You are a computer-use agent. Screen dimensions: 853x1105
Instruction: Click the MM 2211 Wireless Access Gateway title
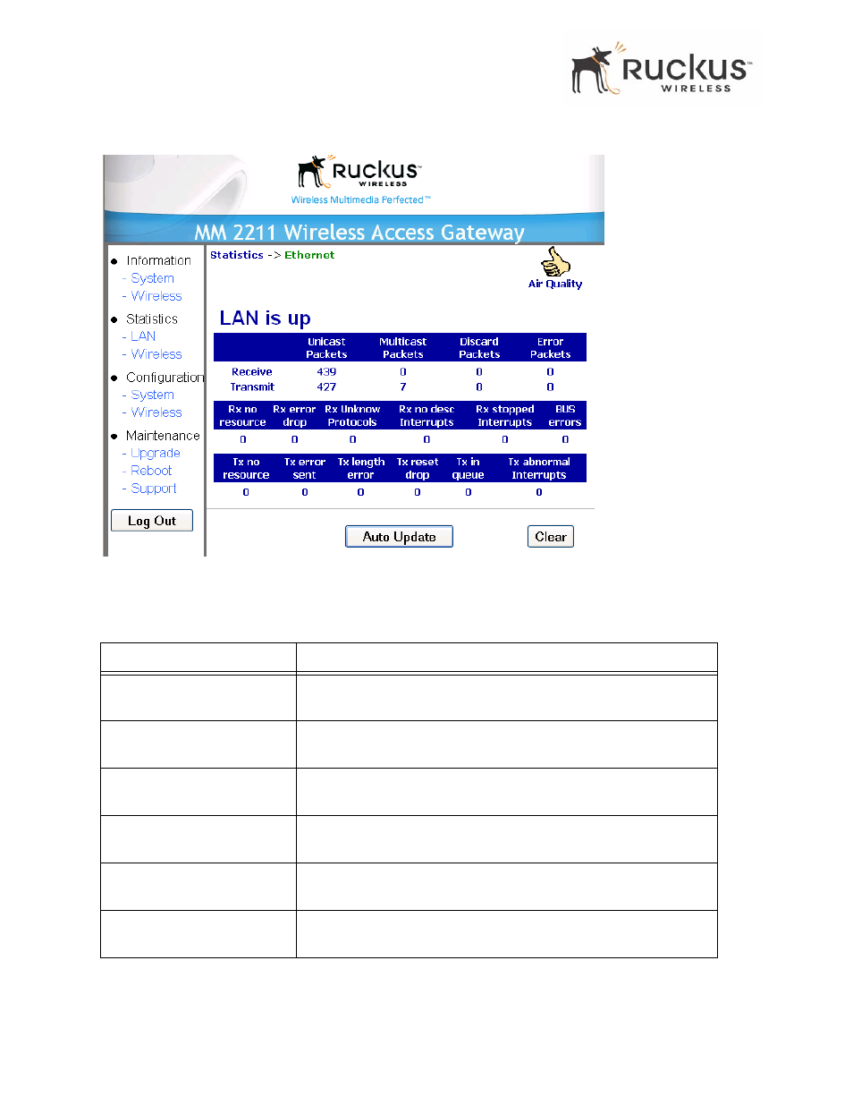359,232
